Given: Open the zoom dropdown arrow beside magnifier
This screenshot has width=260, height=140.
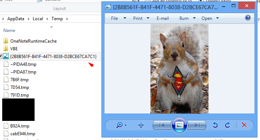Looking at the screenshot, I should click(126, 125).
